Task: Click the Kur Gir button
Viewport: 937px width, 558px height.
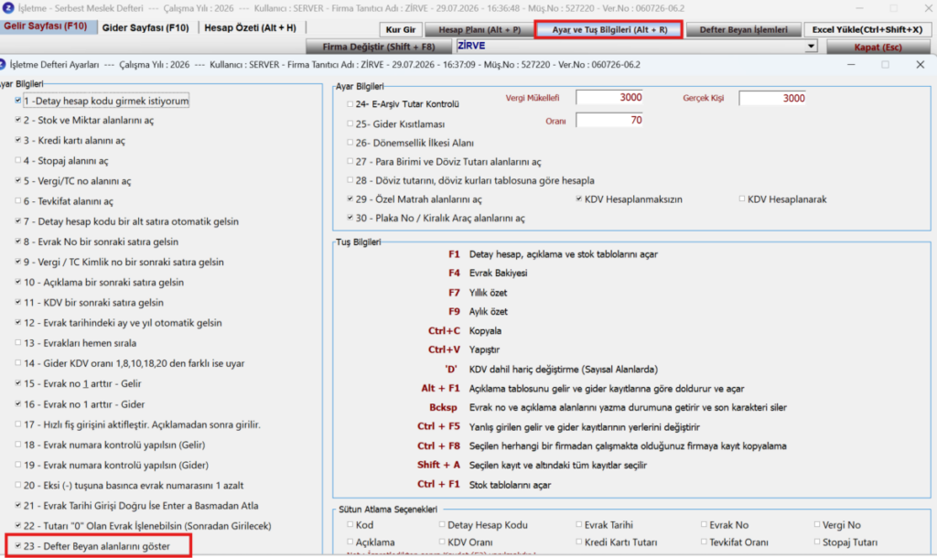Action: pyautogui.click(x=401, y=29)
